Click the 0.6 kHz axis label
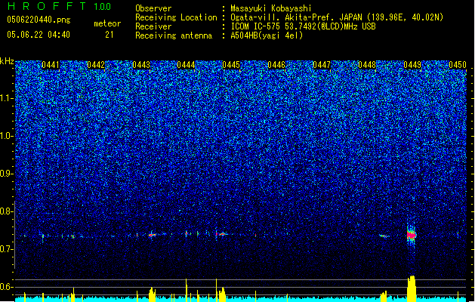Viewport: 475px width, 302px height. click(x=7, y=287)
